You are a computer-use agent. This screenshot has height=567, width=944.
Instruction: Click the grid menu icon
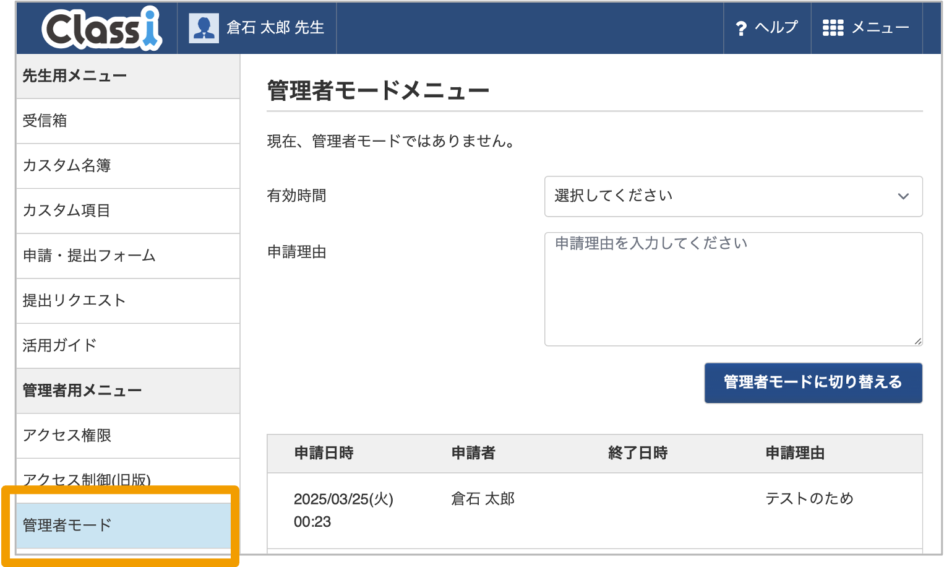[833, 28]
